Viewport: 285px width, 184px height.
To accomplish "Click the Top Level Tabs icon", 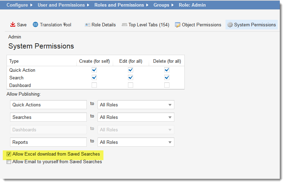I will click(124, 25).
